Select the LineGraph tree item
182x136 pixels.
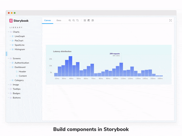coord(20,36)
